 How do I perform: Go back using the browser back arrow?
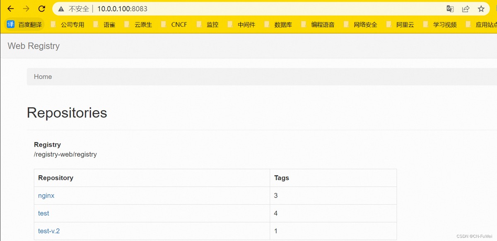(11, 9)
